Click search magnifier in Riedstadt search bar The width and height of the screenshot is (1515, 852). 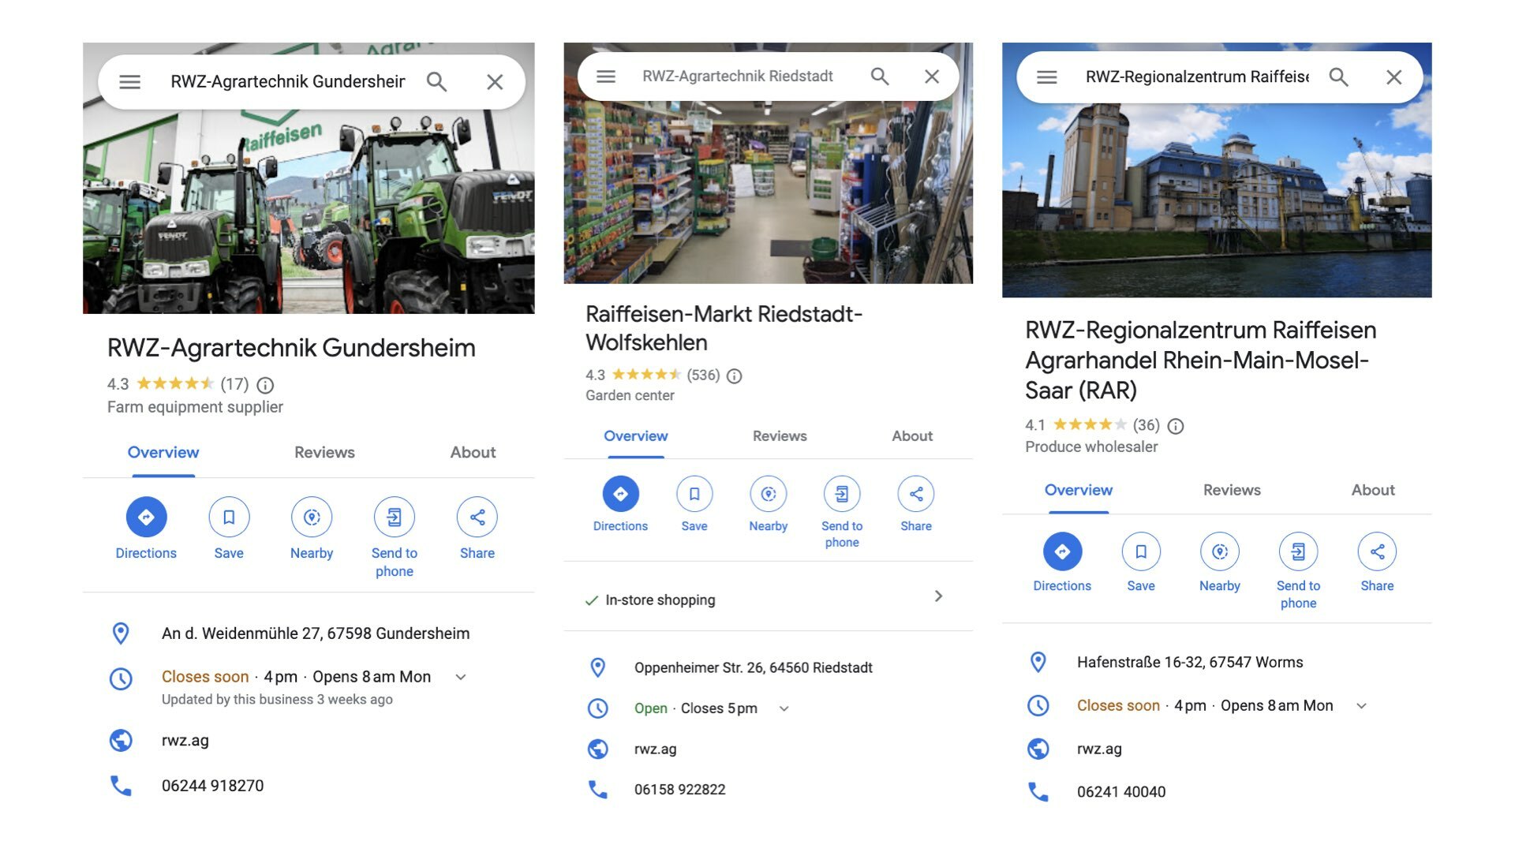879,77
